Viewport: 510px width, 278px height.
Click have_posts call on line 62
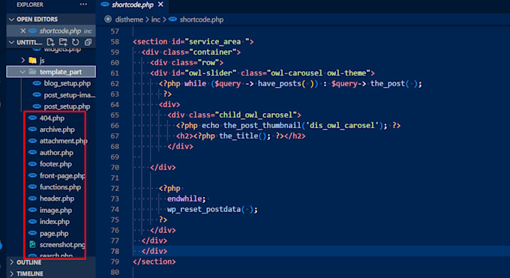[280, 84]
